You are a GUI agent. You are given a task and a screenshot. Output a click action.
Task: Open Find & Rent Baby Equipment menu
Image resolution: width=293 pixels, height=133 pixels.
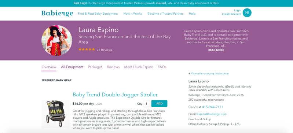click(x=98, y=14)
